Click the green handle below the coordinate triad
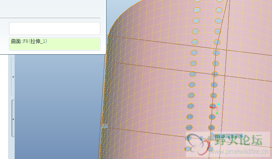 point(217,113)
